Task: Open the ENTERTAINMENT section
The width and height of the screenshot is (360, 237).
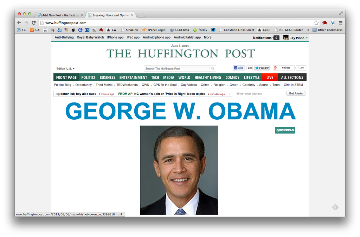Action: [x=133, y=78]
